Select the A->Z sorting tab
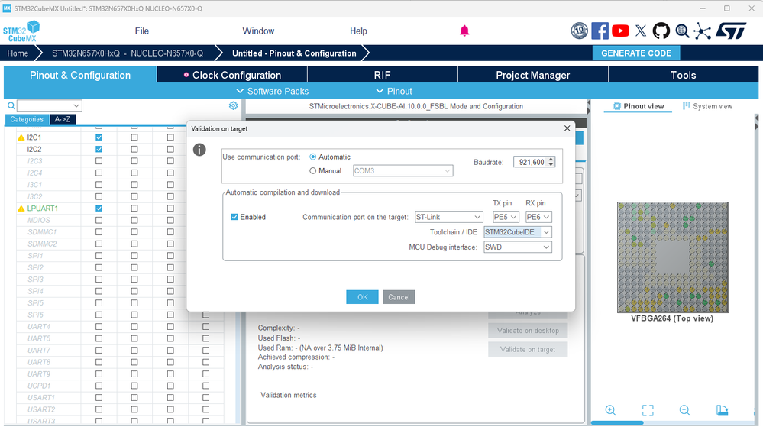 coord(63,119)
